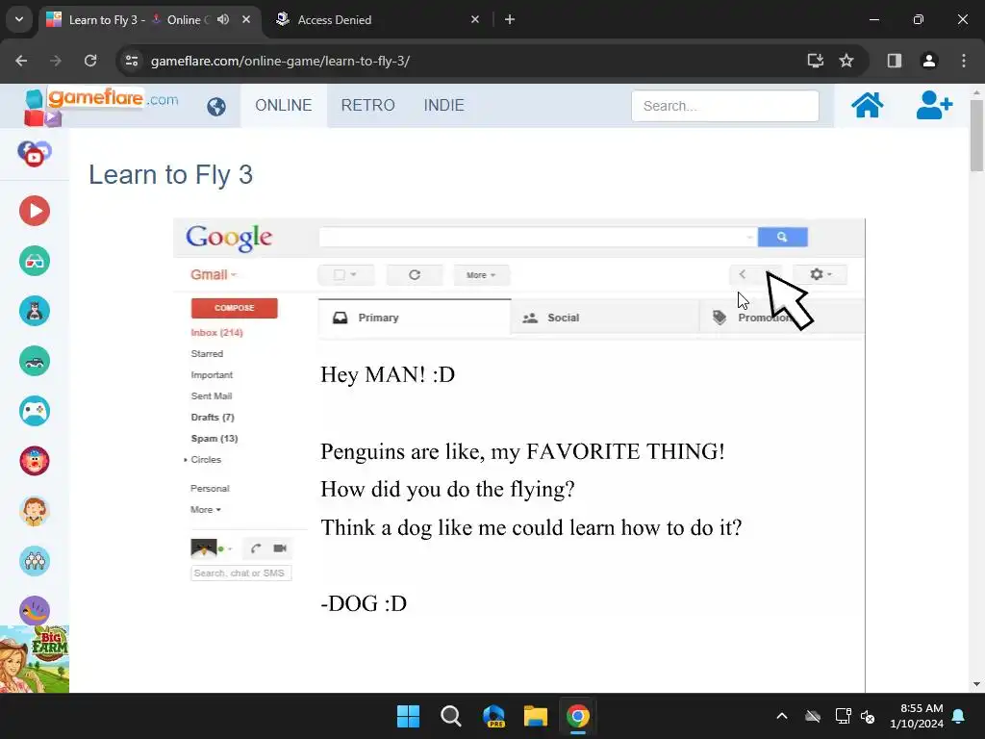Click the install app icon in address bar

click(x=816, y=61)
